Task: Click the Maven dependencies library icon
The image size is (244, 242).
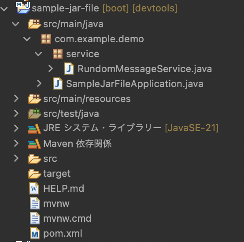Action: pyautogui.click(x=34, y=143)
